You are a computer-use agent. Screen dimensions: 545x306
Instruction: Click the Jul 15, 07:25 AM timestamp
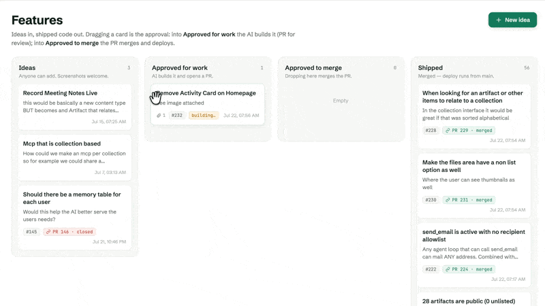coord(109,122)
